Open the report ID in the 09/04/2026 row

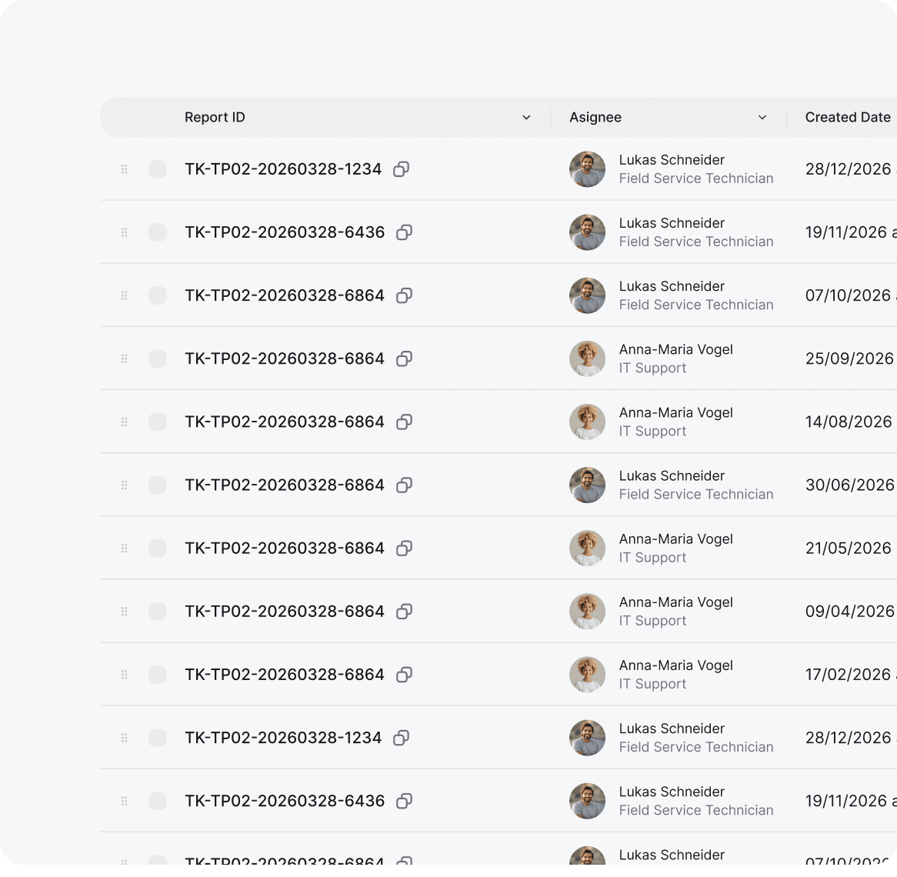click(x=284, y=612)
